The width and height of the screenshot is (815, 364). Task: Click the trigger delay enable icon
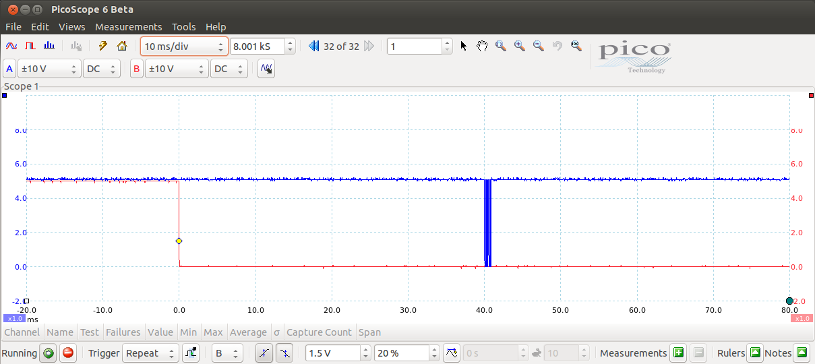452,353
